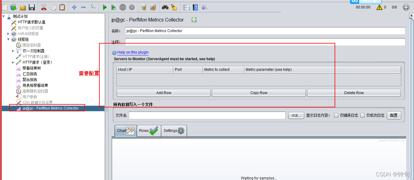This screenshot has height=180, width=414.
Task: Save test plan with floppy disk icon
Action: pos(32,7)
